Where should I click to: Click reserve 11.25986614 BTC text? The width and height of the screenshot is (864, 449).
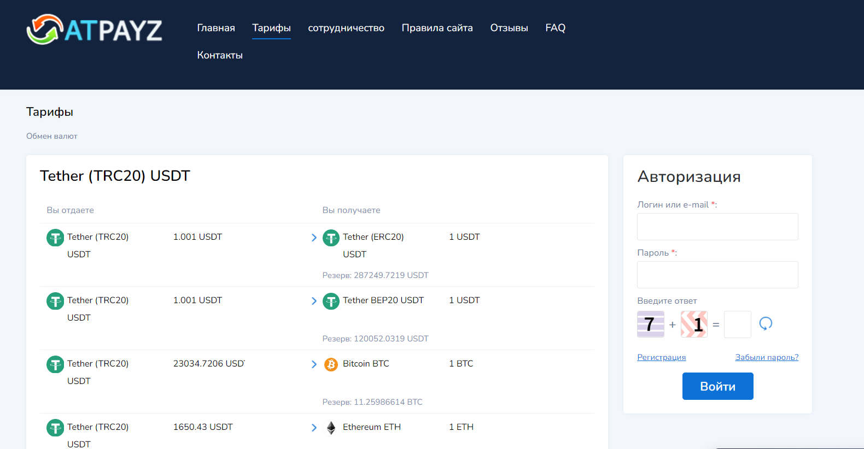(372, 402)
